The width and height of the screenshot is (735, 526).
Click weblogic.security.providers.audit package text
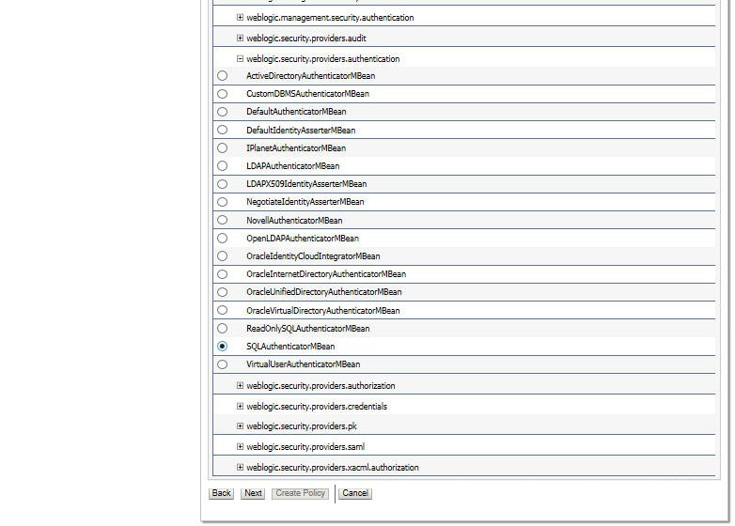click(306, 39)
